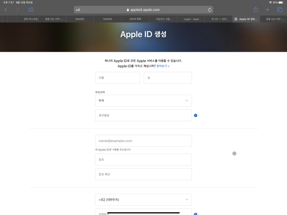Switch to the 로그인 — 보안 tab
287x215 pixels.
click(x=219, y=19)
